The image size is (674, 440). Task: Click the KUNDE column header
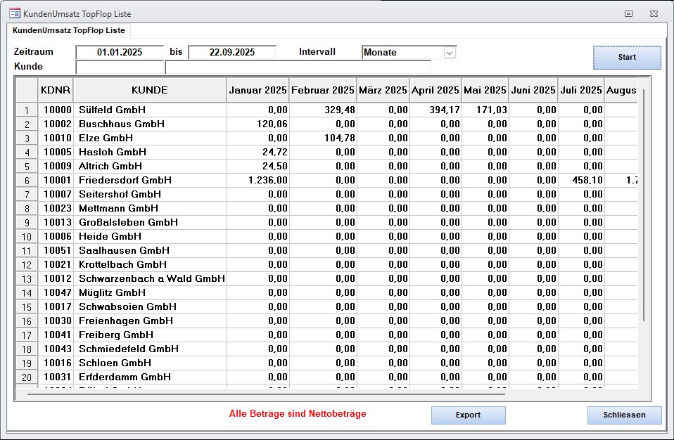pos(149,90)
